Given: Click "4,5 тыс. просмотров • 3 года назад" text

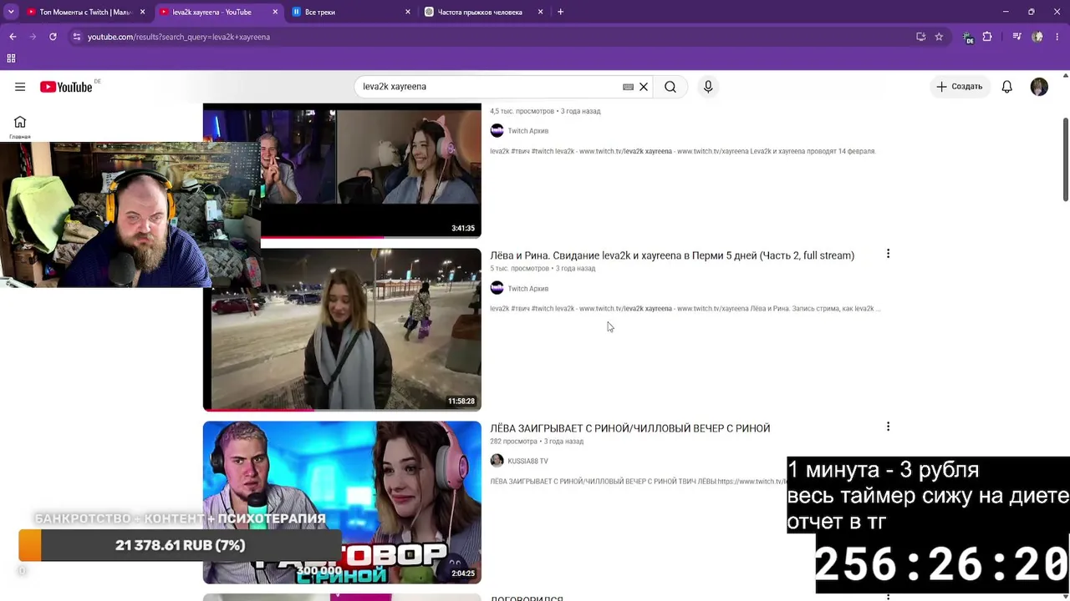Looking at the screenshot, I should point(545,111).
